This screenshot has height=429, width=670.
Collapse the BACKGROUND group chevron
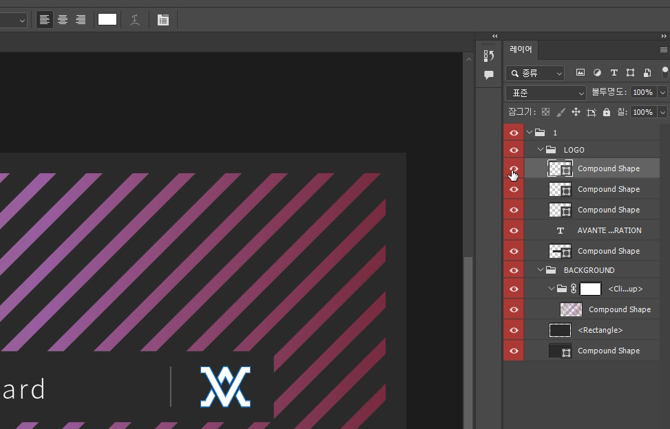(541, 270)
